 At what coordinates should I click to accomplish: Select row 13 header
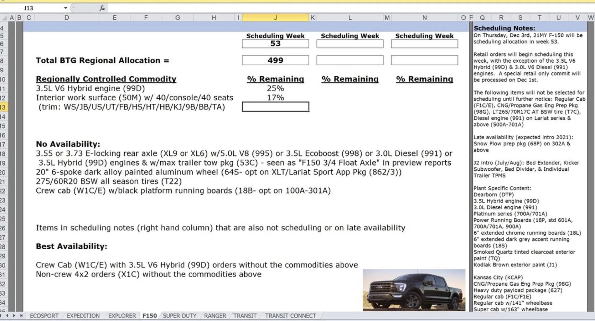[3, 107]
